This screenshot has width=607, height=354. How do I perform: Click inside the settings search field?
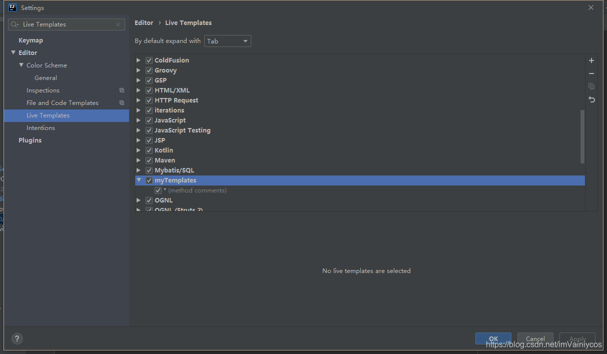[67, 24]
